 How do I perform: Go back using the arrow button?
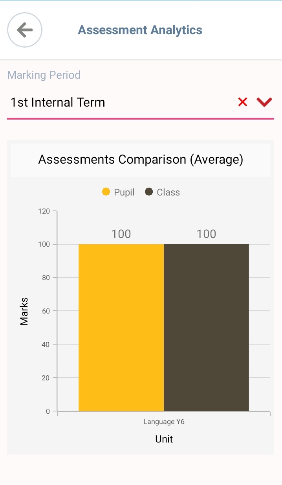25,30
